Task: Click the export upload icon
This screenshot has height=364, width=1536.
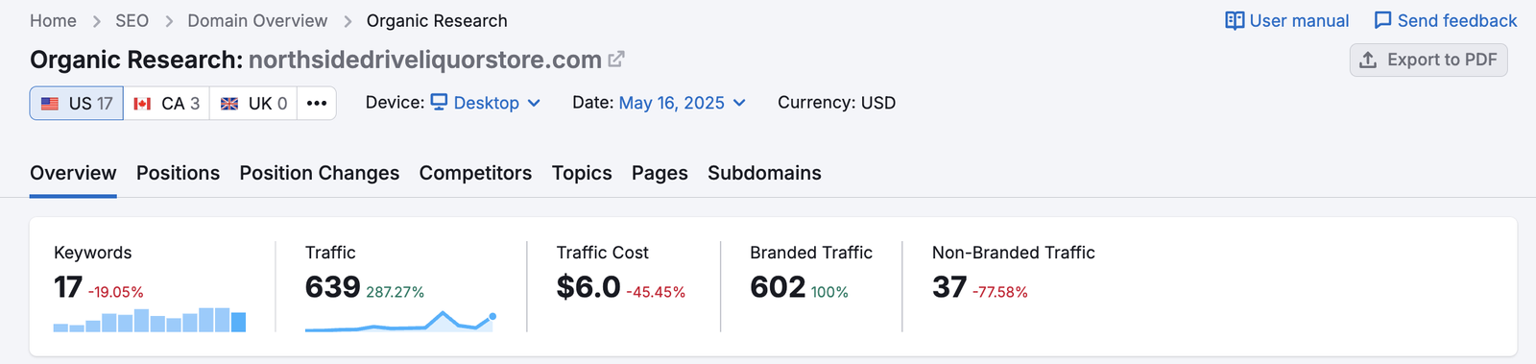Action: click(1368, 60)
